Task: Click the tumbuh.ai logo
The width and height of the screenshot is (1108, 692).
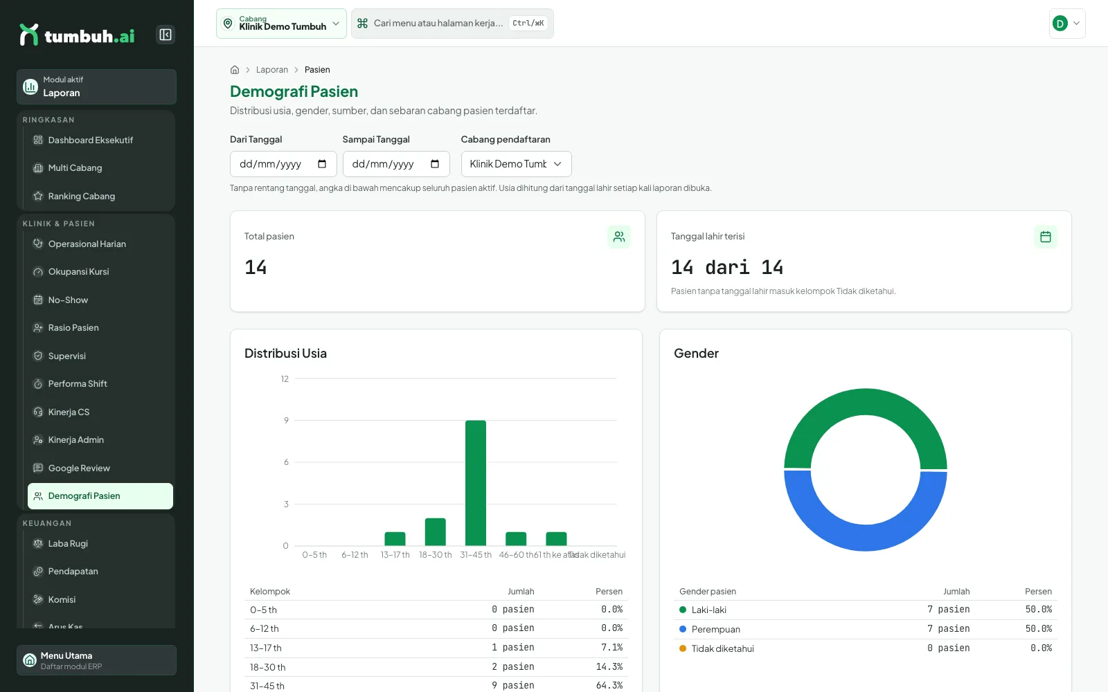Action: 77,35
